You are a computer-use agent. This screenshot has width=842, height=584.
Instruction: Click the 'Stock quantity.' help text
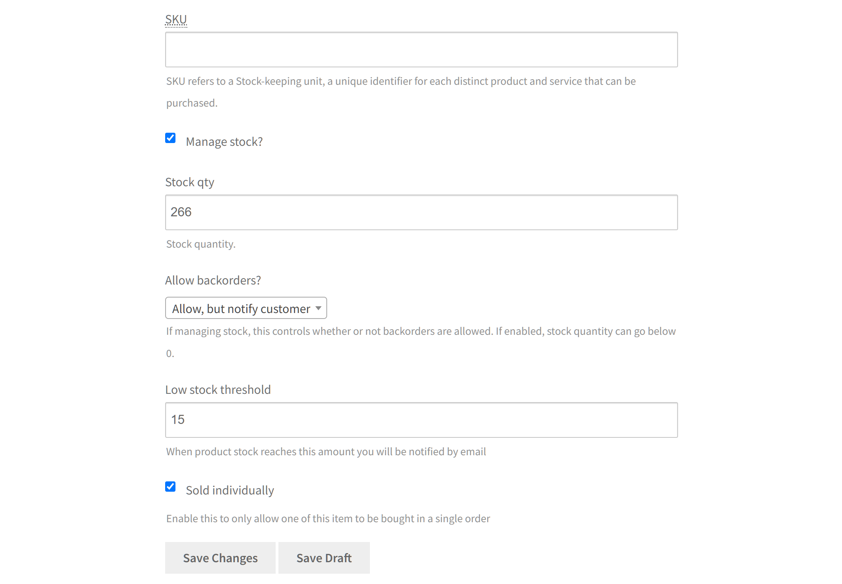[201, 244]
